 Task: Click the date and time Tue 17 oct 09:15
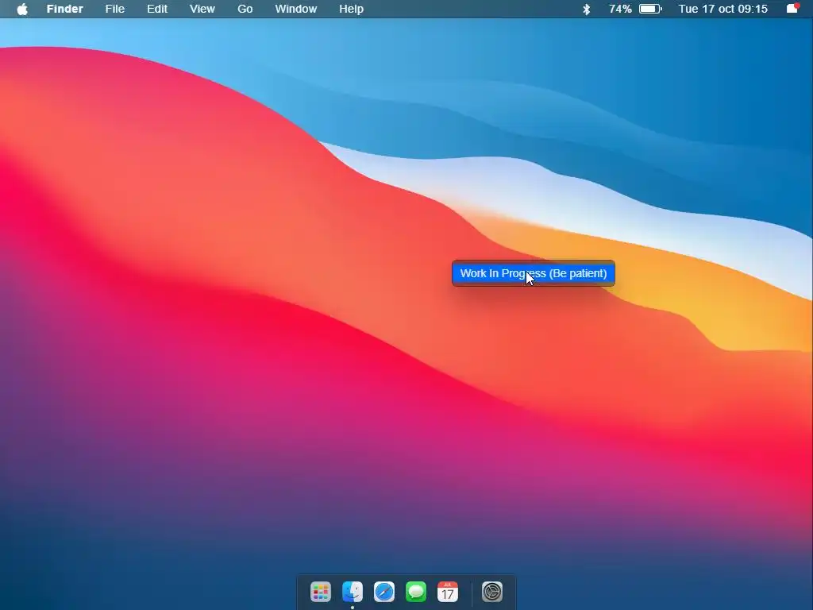[722, 9]
